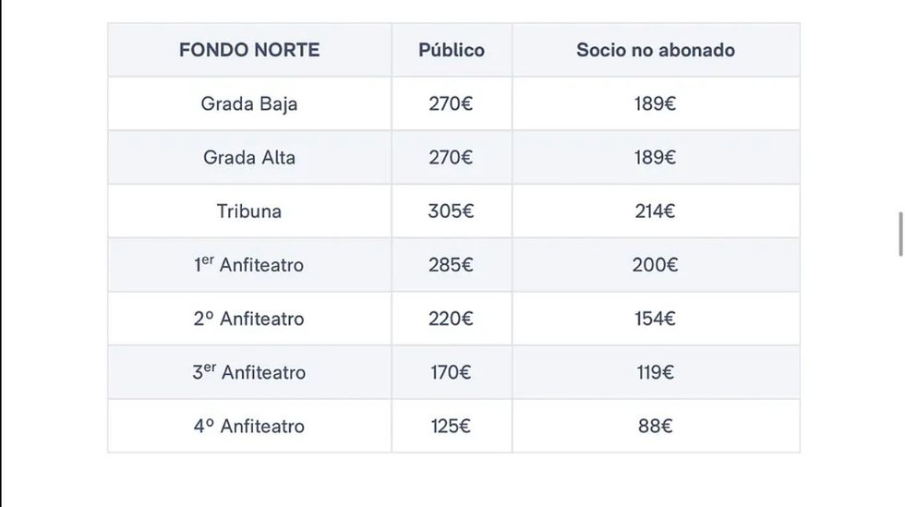Click the FONDO NORTE column header

[249, 50]
